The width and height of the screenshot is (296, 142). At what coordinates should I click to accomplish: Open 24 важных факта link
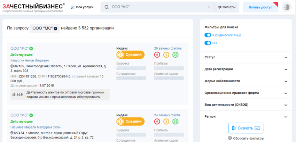pos(167,115)
